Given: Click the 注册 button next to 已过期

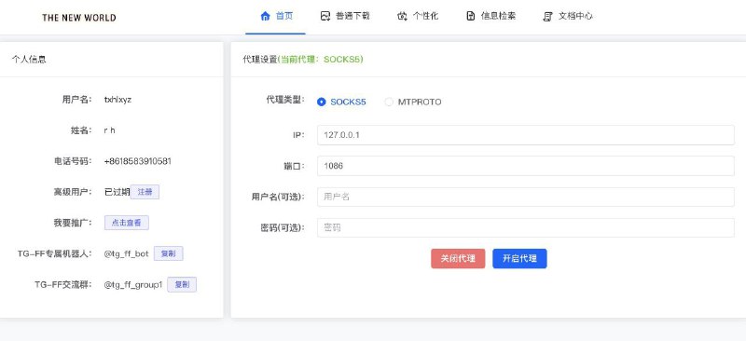Looking at the screenshot, I should 145,192.
